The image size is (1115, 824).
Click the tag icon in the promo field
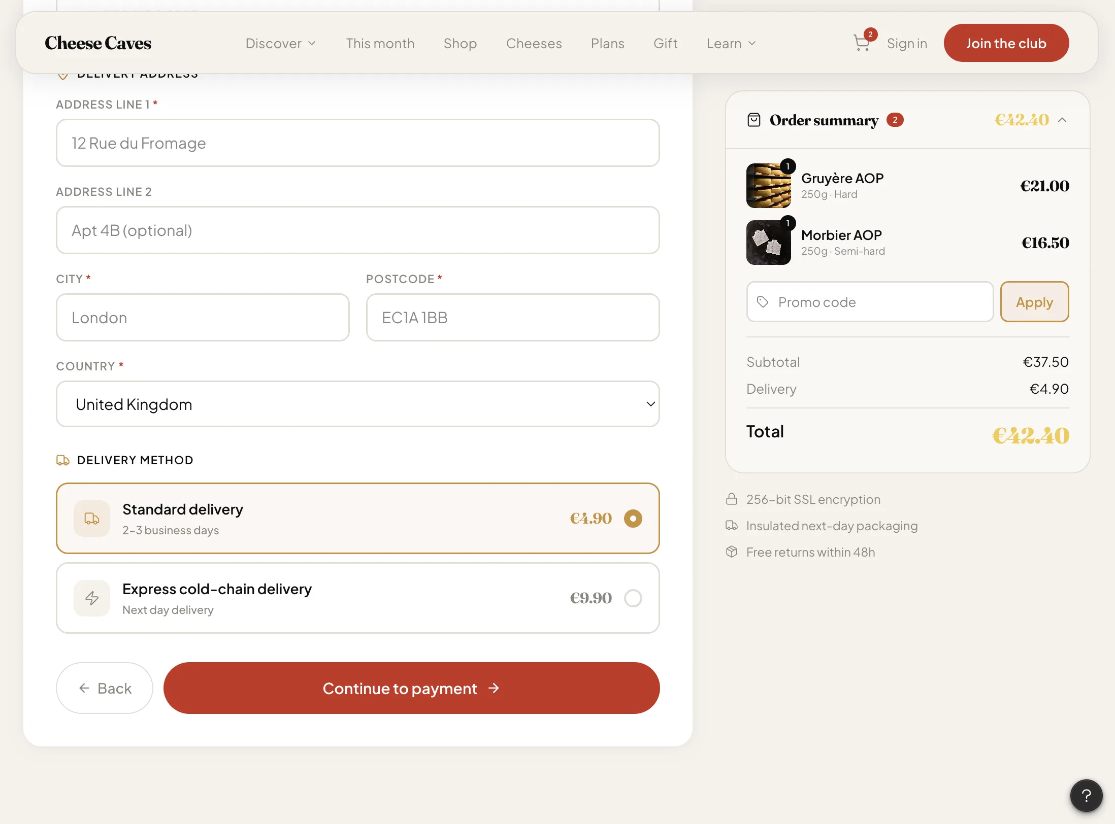763,301
